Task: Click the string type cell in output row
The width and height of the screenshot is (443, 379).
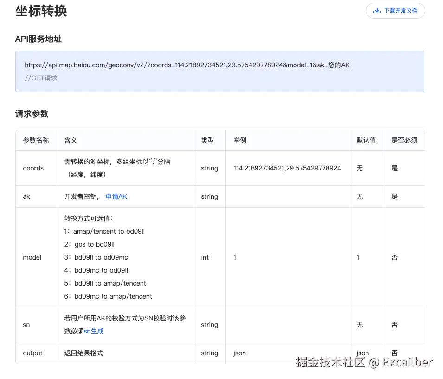Action: point(209,353)
